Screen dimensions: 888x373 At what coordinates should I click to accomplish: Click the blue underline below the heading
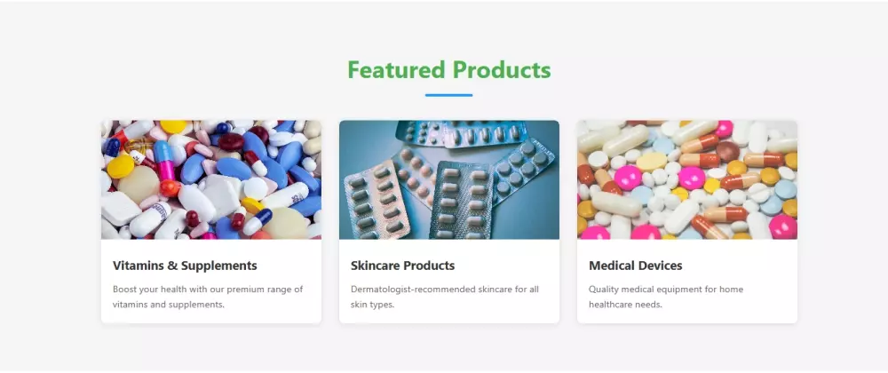click(x=448, y=95)
